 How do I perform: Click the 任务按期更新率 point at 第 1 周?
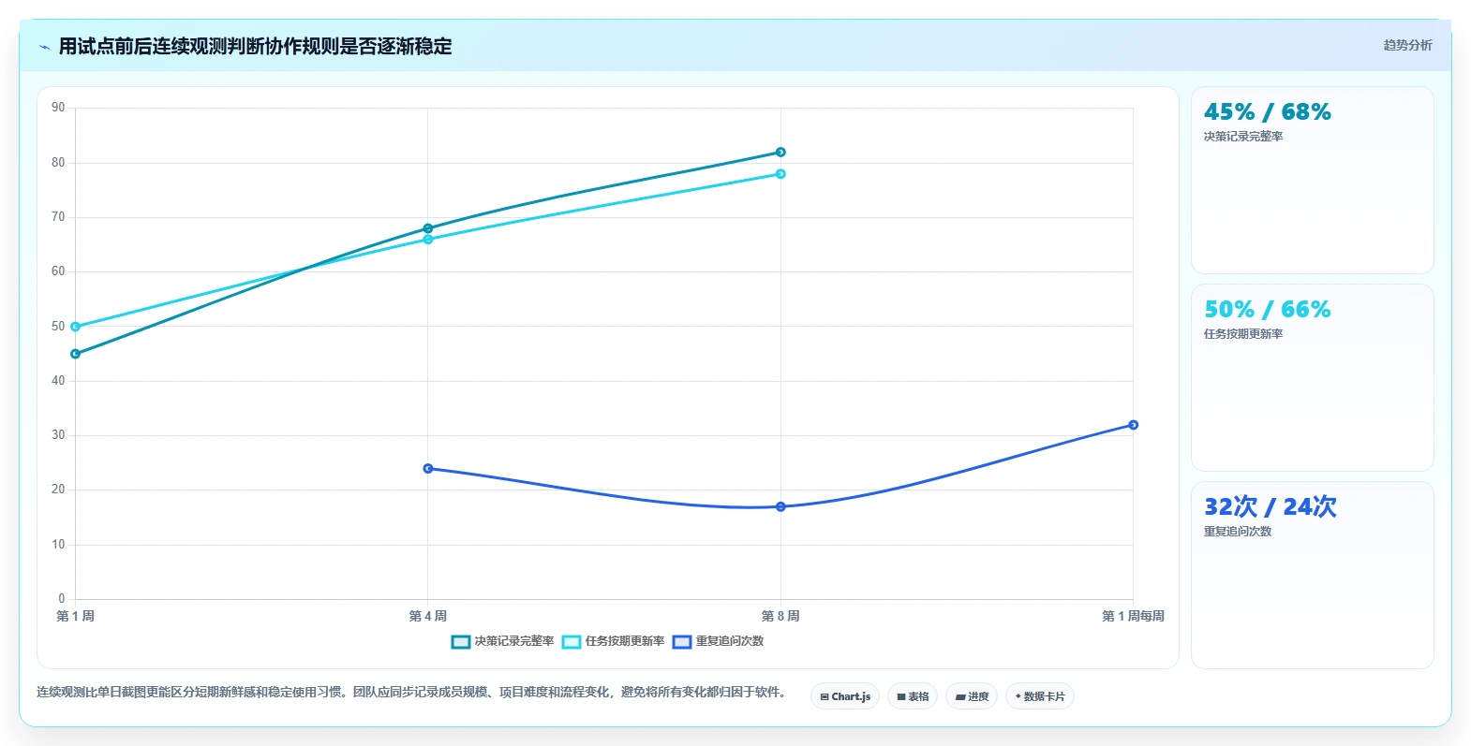coord(76,327)
